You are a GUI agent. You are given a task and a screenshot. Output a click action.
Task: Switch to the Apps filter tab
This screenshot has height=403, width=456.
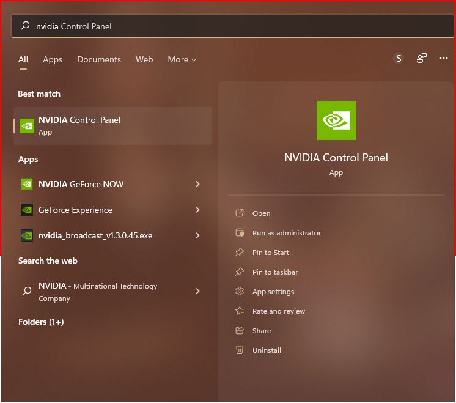53,59
